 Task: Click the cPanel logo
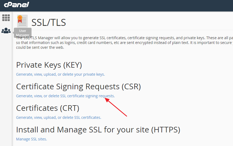pos(16,5)
